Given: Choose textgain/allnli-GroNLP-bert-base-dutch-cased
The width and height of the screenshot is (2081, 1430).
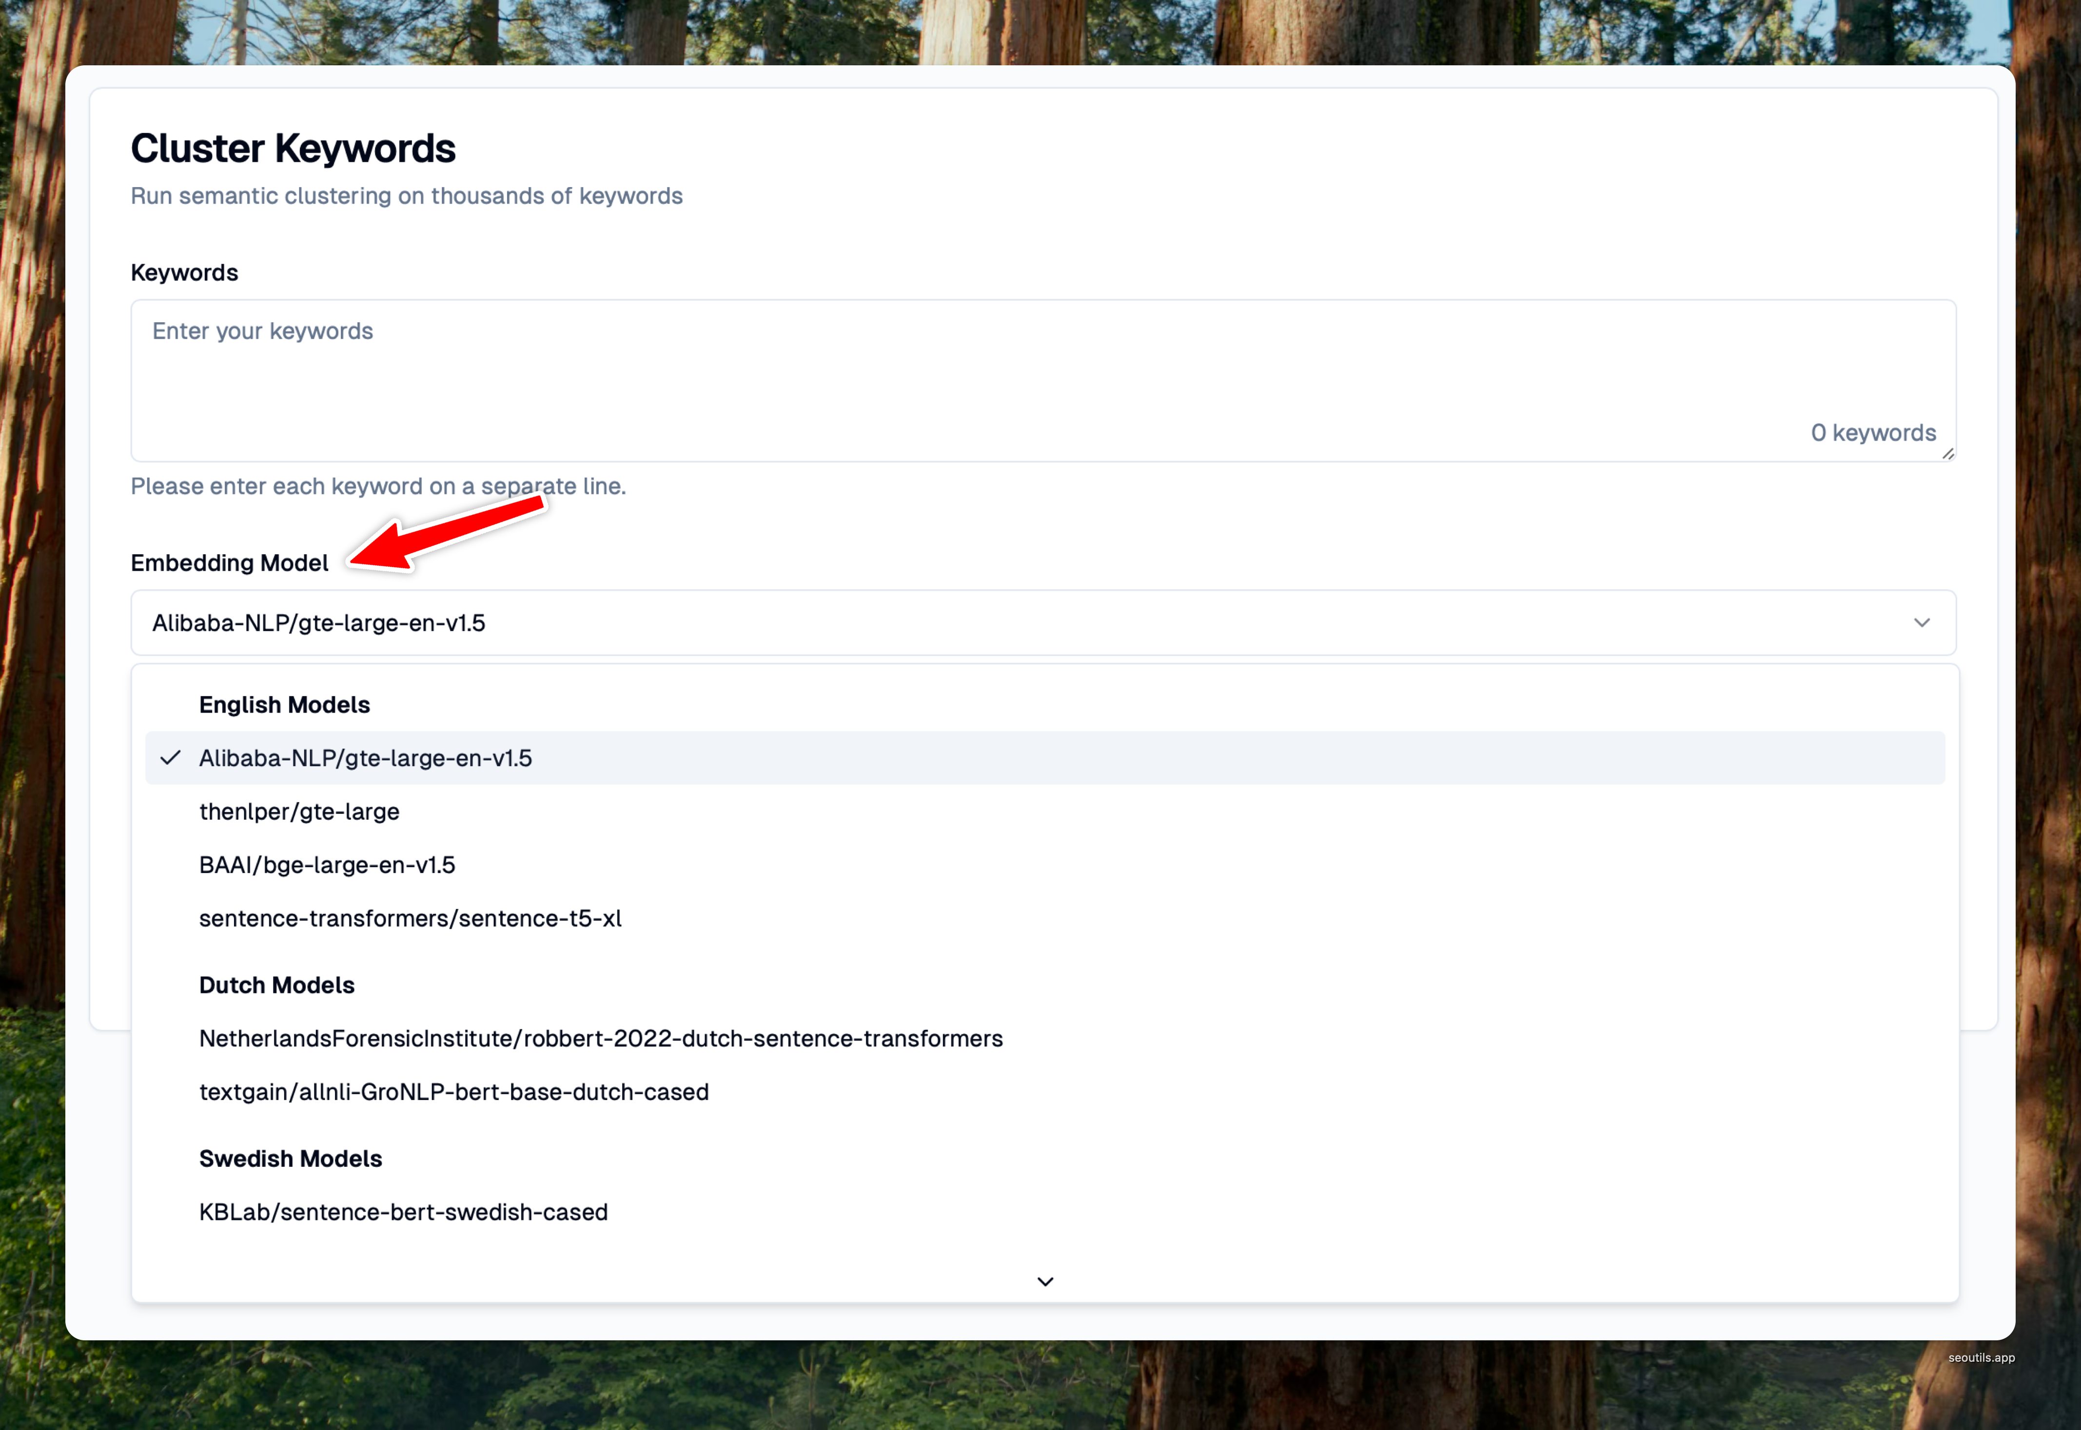Looking at the screenshot, I should point(1045,1092).
